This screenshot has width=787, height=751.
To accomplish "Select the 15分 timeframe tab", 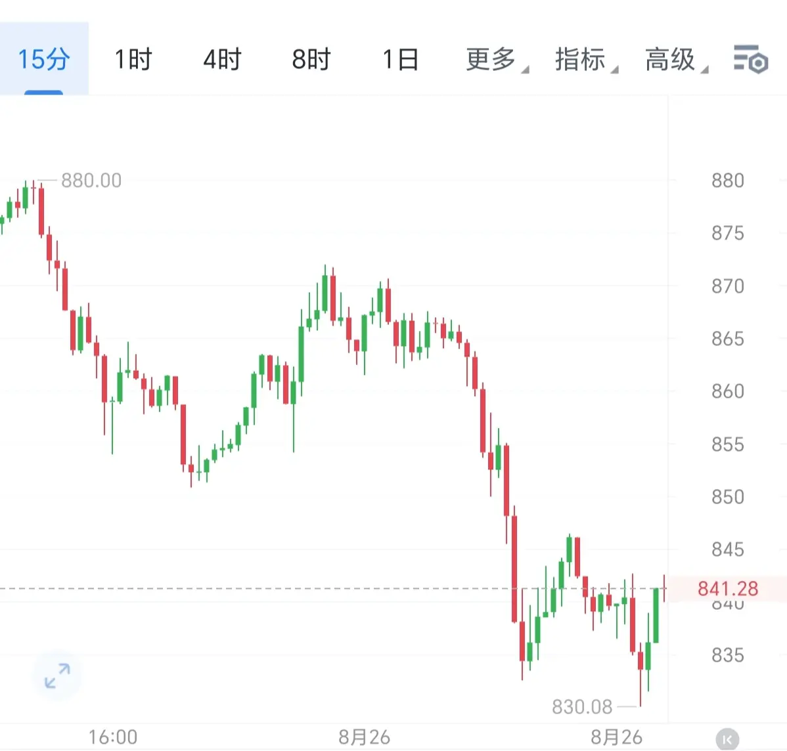I will click(x=44, y=58).
